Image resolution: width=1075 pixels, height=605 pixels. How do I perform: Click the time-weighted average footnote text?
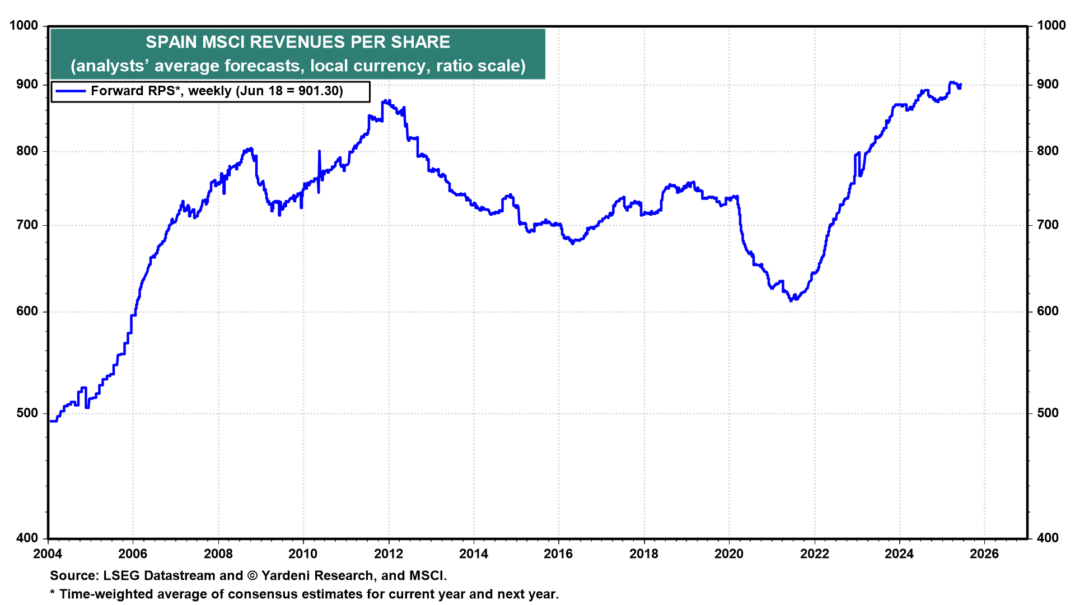(x=304, y=594)
